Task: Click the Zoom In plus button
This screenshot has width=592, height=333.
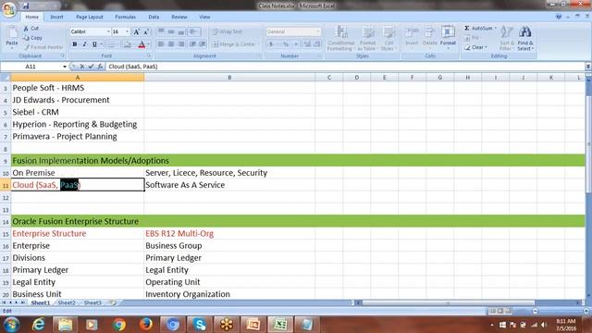Action: coord(586,311)
